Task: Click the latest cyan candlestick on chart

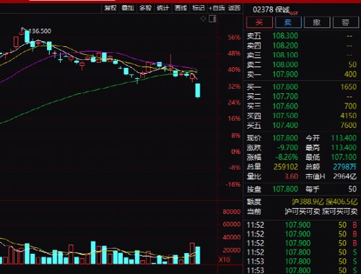Action: tap(198, 90)
